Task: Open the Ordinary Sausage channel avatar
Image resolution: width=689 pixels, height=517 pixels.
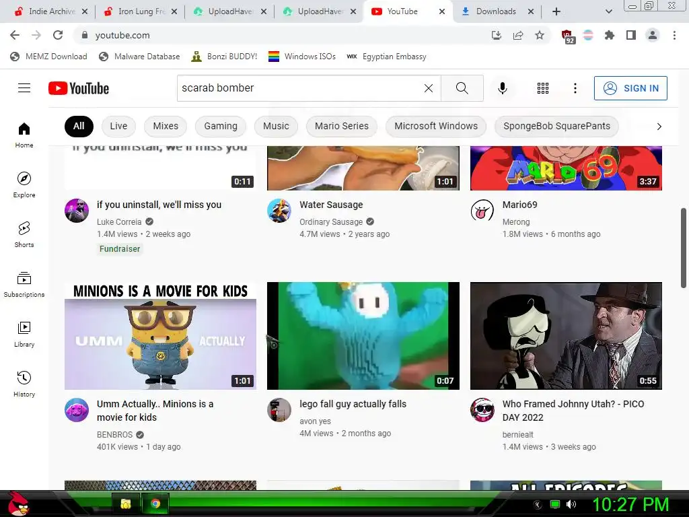Action: click(279, 211)
